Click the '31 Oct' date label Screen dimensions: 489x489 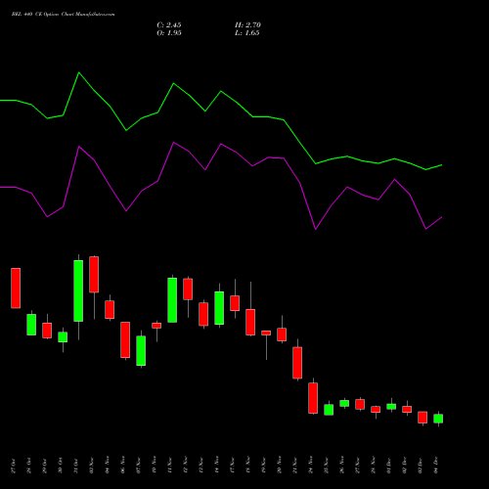coord(76,466)
